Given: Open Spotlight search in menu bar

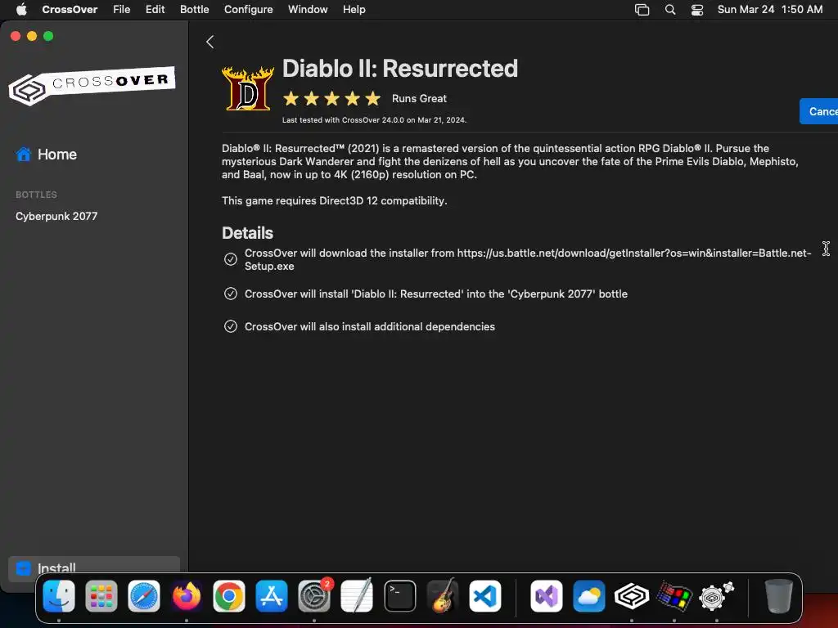Looking at the screenshot, I should [670, 10].
